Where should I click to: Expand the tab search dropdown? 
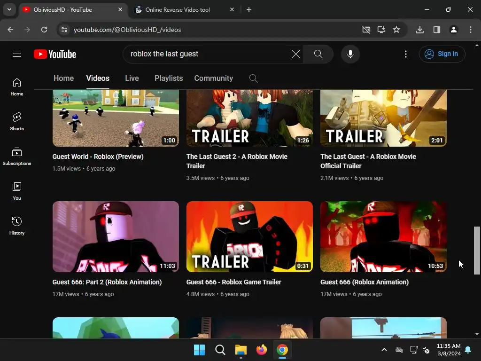coord(9,9)
